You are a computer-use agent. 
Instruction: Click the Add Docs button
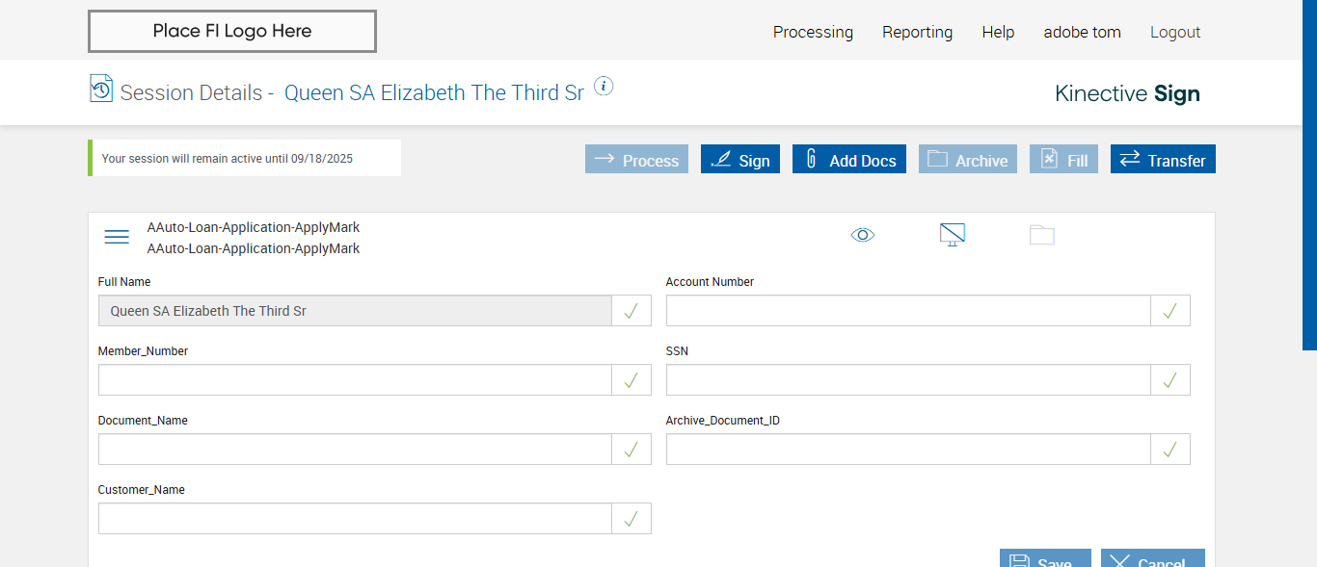point(851,160)
